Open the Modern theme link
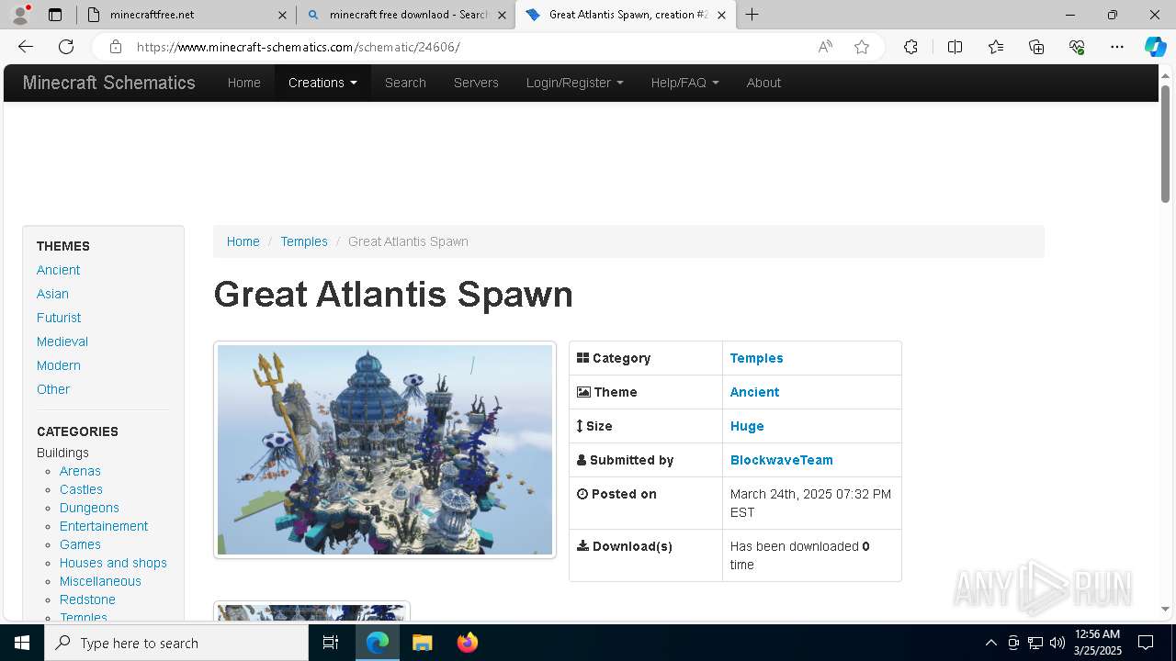Screen dimensions: 1176x661 59,365
